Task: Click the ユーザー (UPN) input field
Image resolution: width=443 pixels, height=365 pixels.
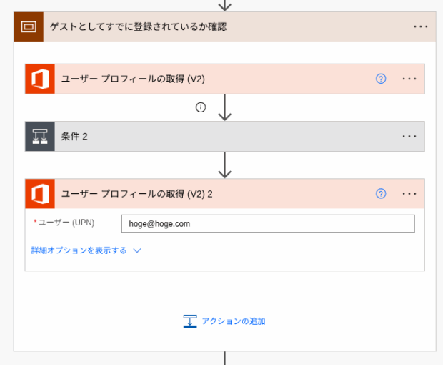Action: pyautogui.click(x=268, y=223)
